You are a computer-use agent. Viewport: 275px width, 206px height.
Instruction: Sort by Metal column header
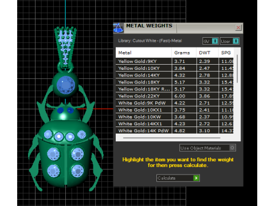click(x=144, y=53)
